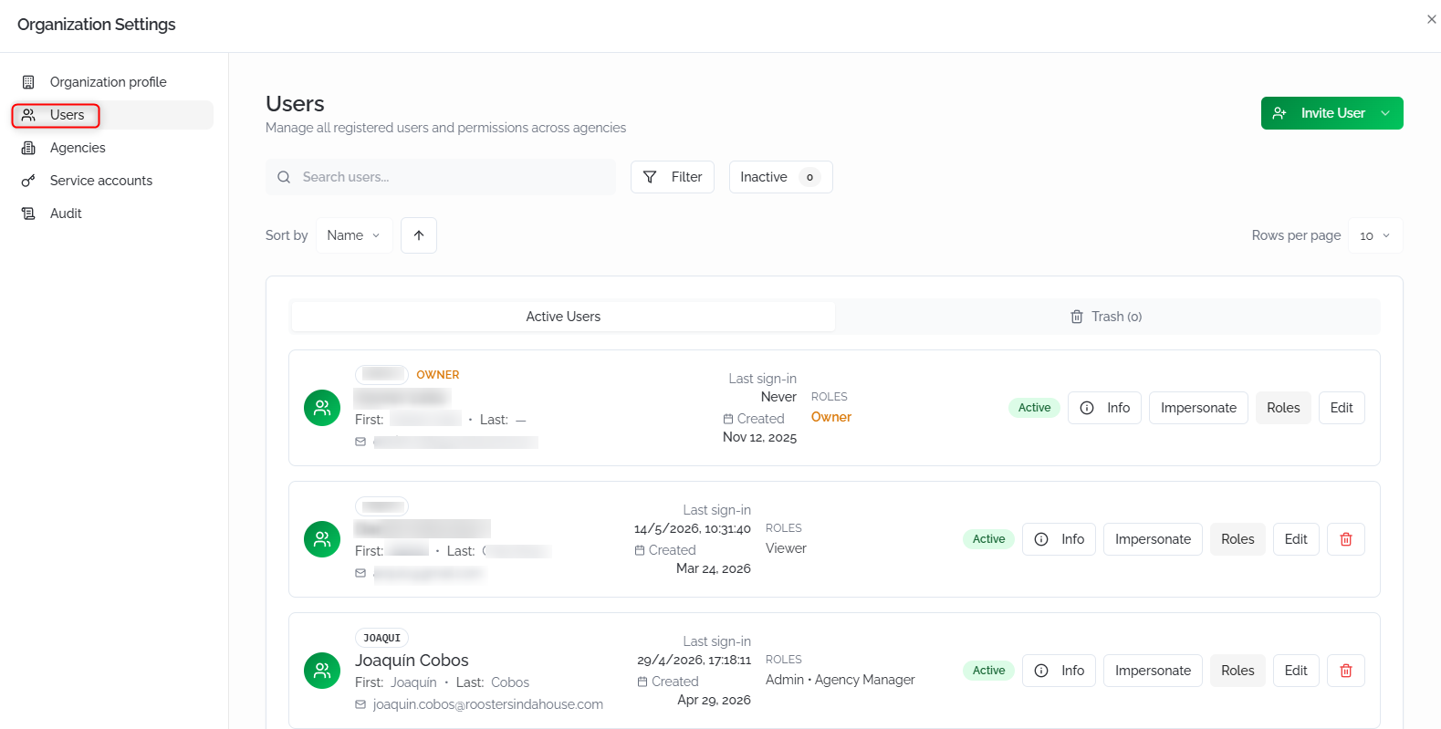Image resolution: width=1441 pixels, height=729 pixels.
Task: Edit Joaquín Cobos user
Action: click(1296, 671)
